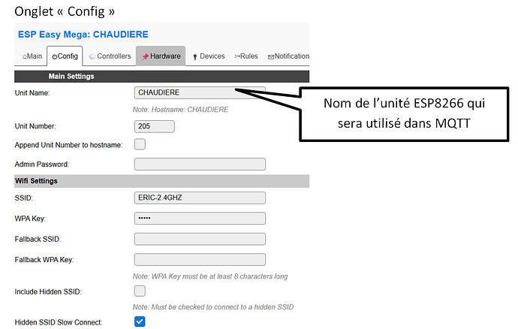The height and width of the screenshot is (329, 518).
Task: Edit the SSID text field
Action: tap(200, 198)
